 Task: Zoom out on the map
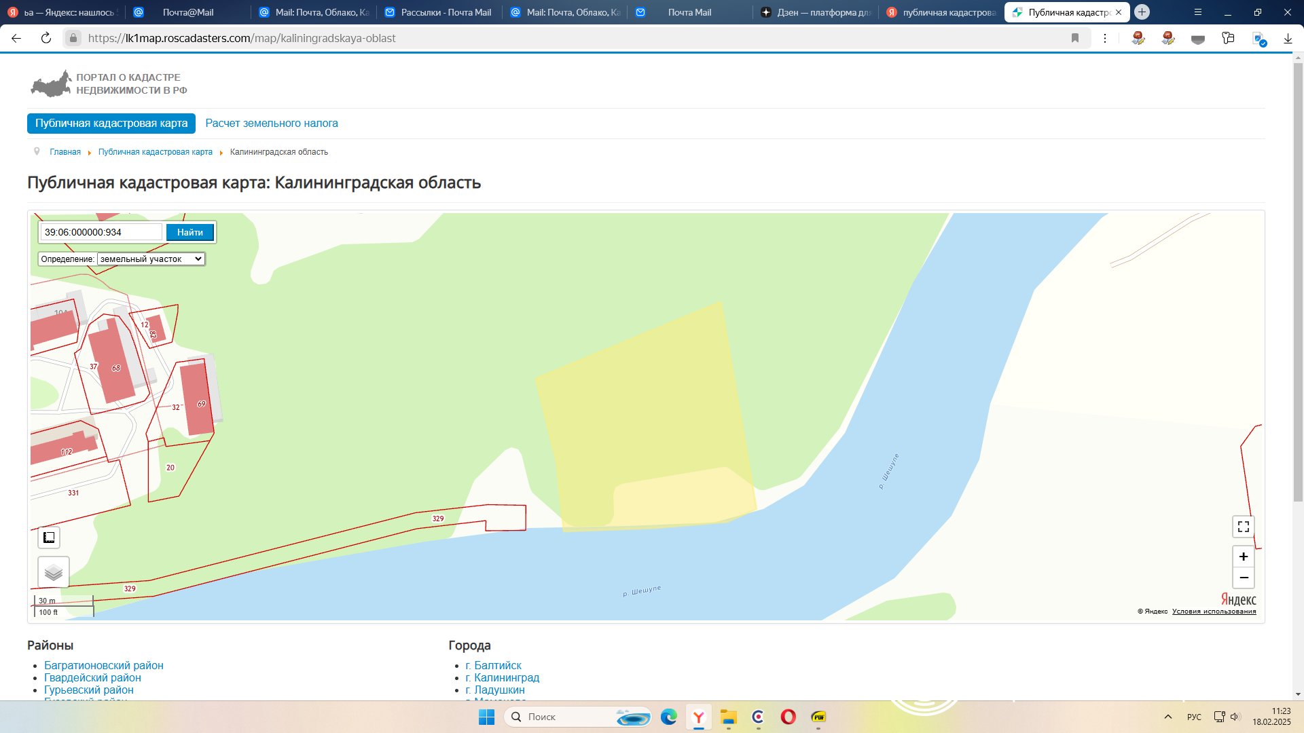1243,578
